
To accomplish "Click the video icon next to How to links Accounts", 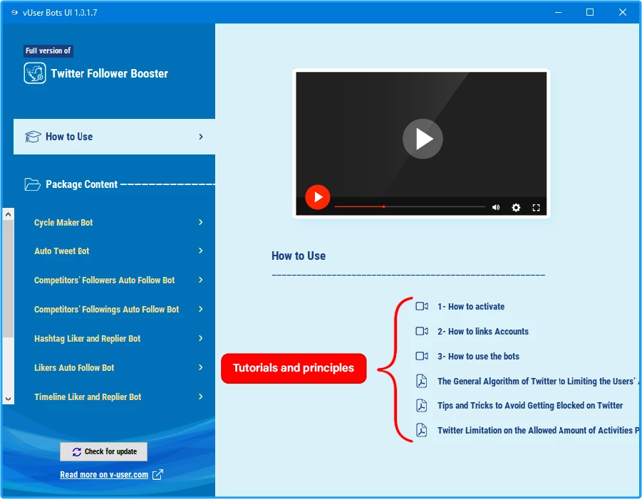I will click(x=422, y=331).
